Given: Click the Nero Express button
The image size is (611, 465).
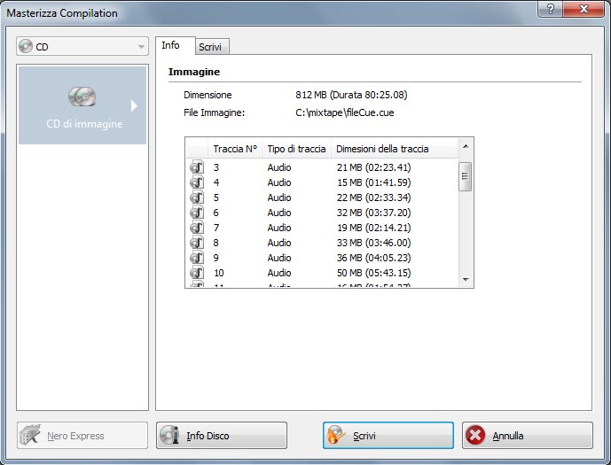Looking at the screenshot, I should (x=82, y=435).
